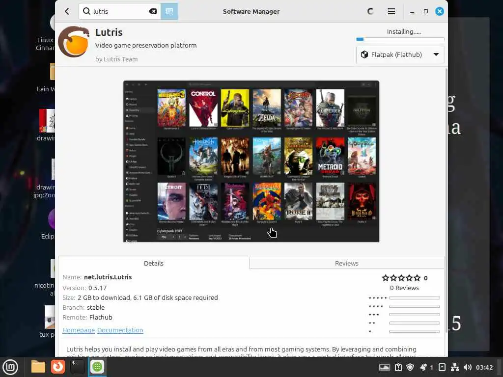This screenshot has height=377, width=503.
Task: Go back using the header back arrow
Action: [x=67, y=12]
